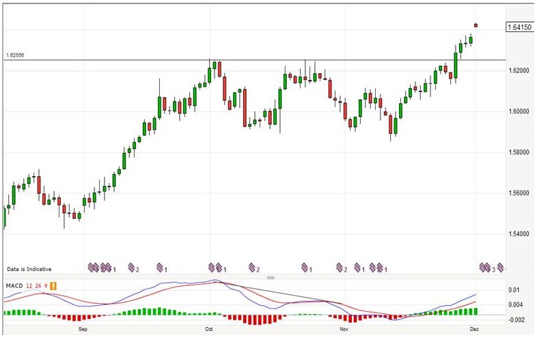Click the 0.004 MACD axis value
The height and width of the screenshot is (340, 537).
[x=515, y=304]
